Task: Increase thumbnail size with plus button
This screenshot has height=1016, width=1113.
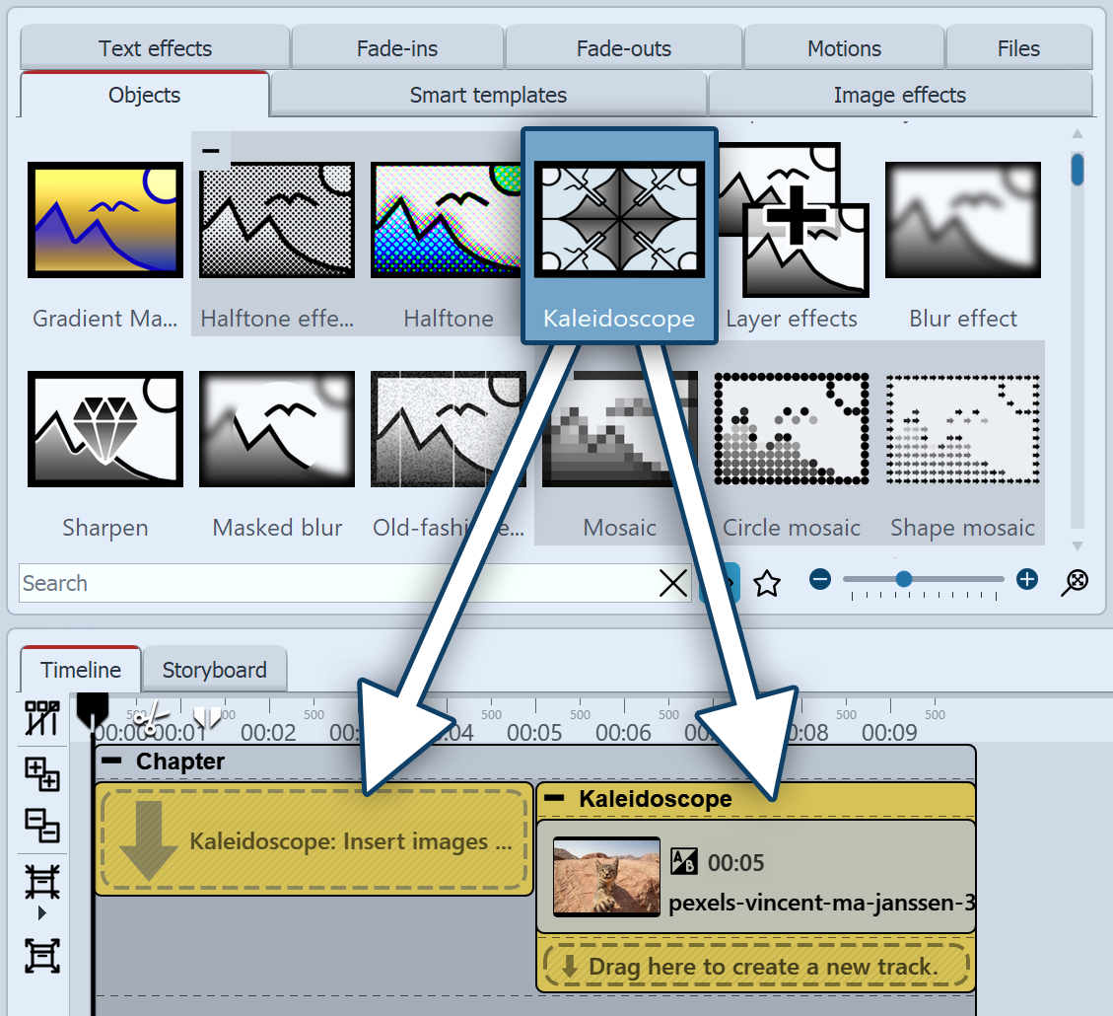Action: 1027,580
